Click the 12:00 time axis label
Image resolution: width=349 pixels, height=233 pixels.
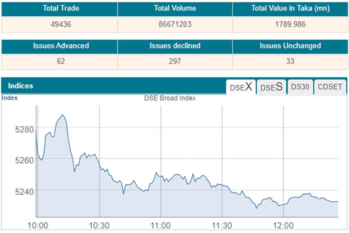click(283, 226)
